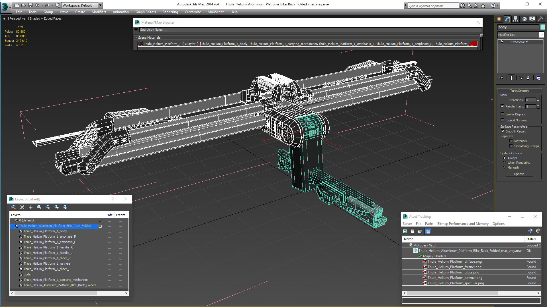Screen dimensions: 547x307
Task: Click Render Iters spinner arrows
Action: click(x=538, y=106)
